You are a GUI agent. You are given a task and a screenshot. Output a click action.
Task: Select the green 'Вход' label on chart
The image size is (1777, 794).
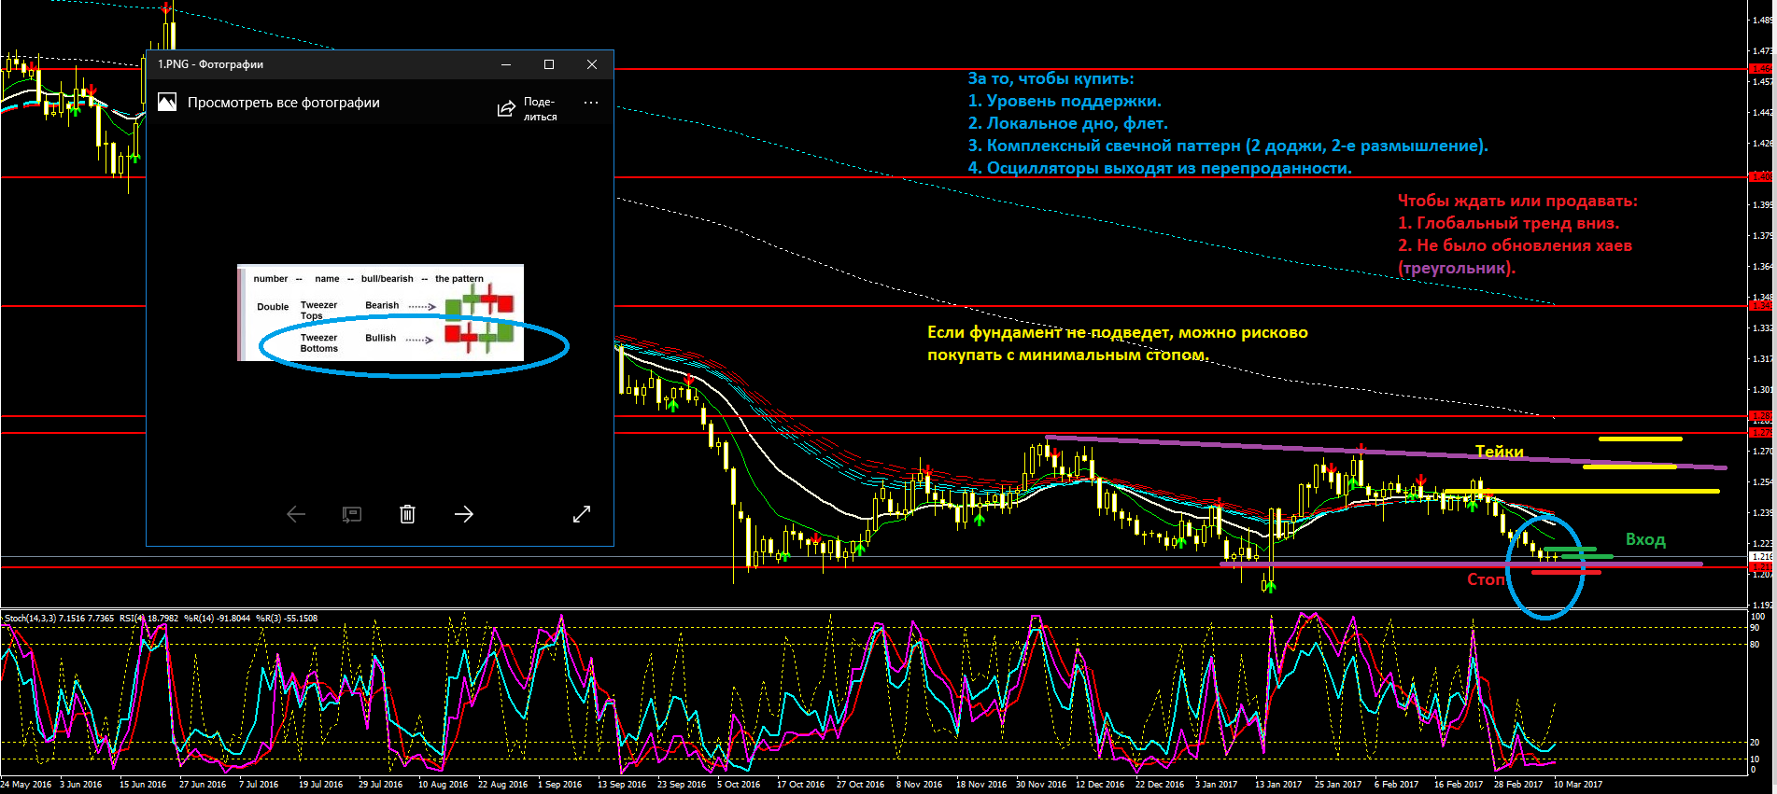click(x=1645, y=539)
